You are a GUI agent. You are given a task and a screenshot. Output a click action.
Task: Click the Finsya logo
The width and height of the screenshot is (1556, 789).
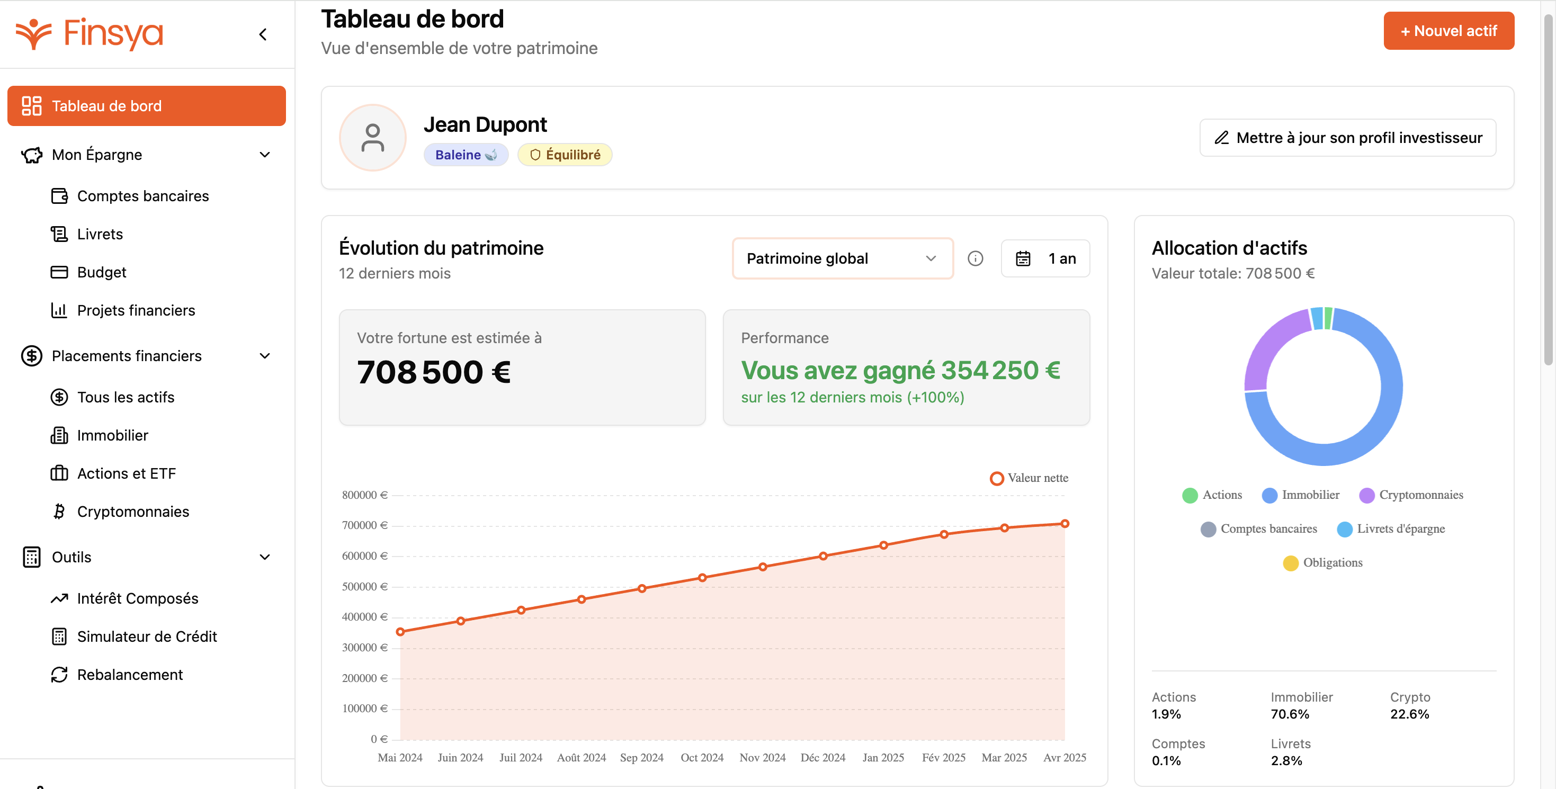tap(90, 34)
